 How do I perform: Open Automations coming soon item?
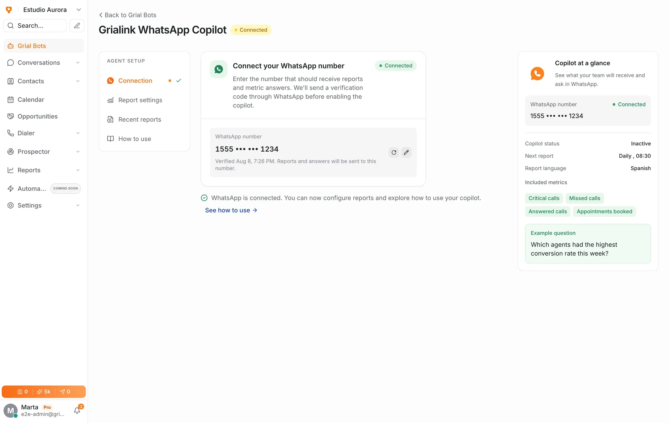[x=43, y=189]
